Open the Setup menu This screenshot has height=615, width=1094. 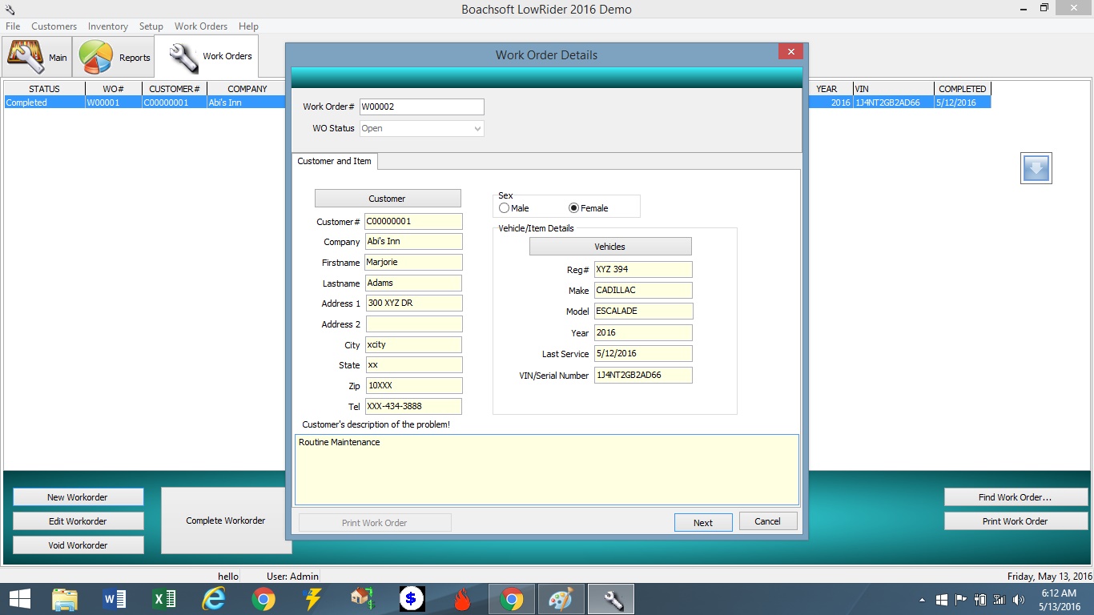151,26
